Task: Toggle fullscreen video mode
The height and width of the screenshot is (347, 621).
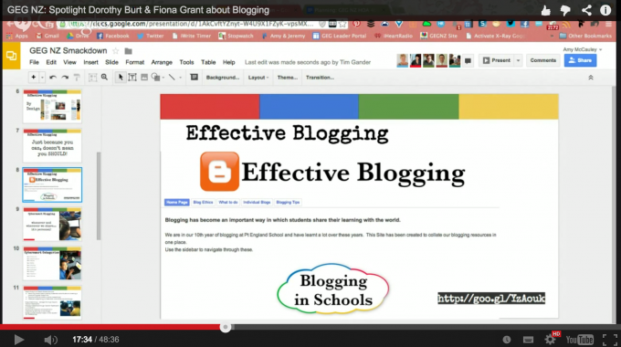Action: tap(609, 340)
